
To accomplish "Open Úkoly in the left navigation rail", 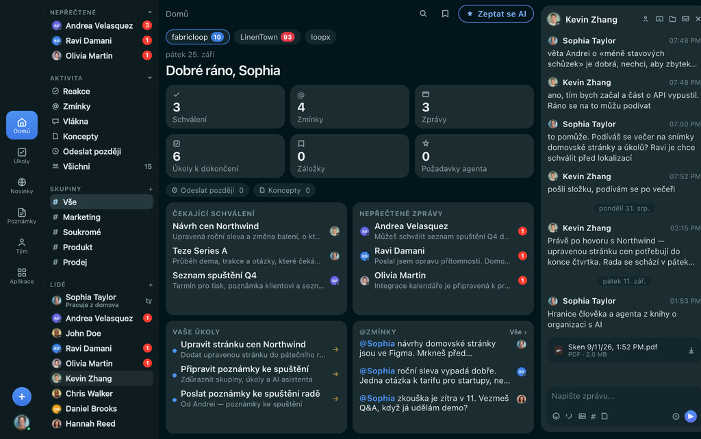I will (x=21, y=156).
